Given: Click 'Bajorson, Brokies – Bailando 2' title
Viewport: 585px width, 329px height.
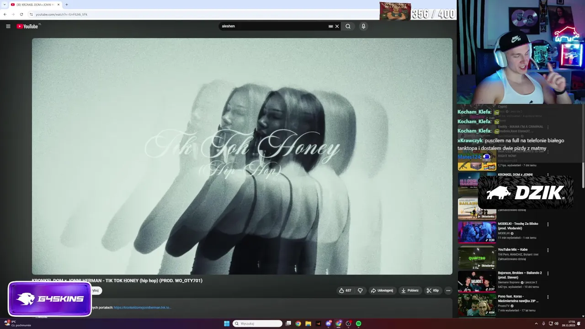Looking at the screenshot, I should pyautogui.click(x=520, y=275).
